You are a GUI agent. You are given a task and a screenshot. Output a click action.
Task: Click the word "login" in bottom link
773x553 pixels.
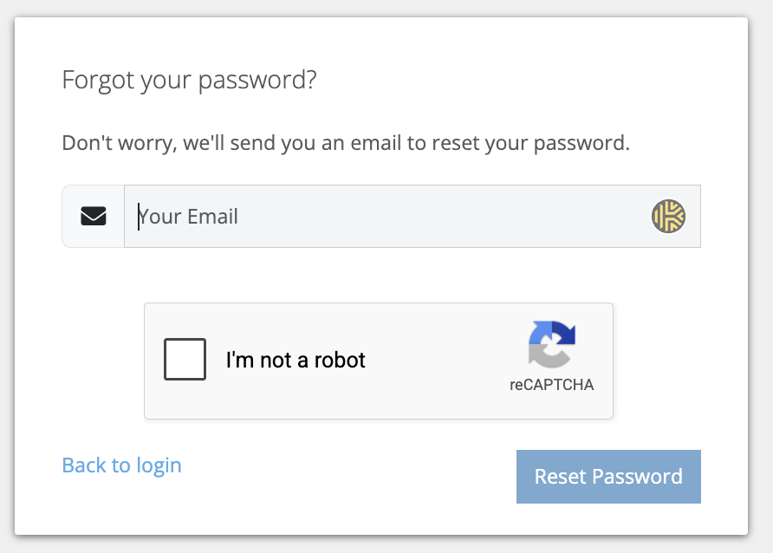(x=159, y=466)
